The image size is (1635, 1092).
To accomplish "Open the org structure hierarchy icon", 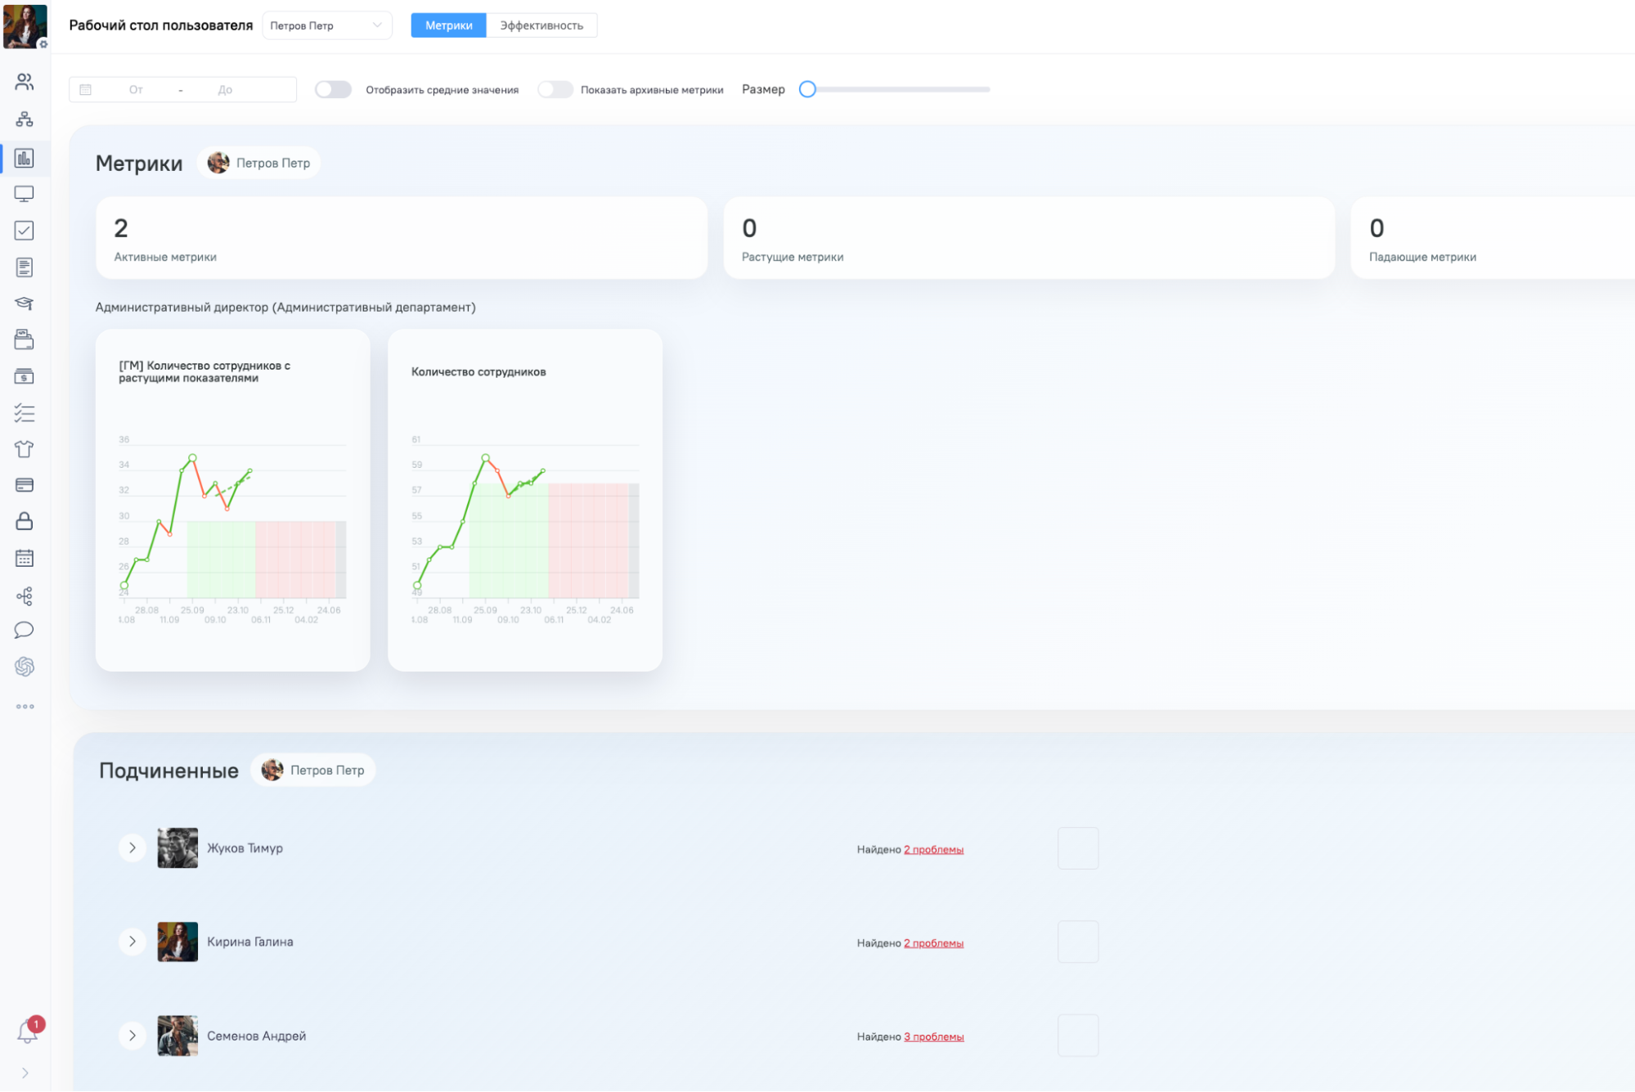I will click(25, 119).
